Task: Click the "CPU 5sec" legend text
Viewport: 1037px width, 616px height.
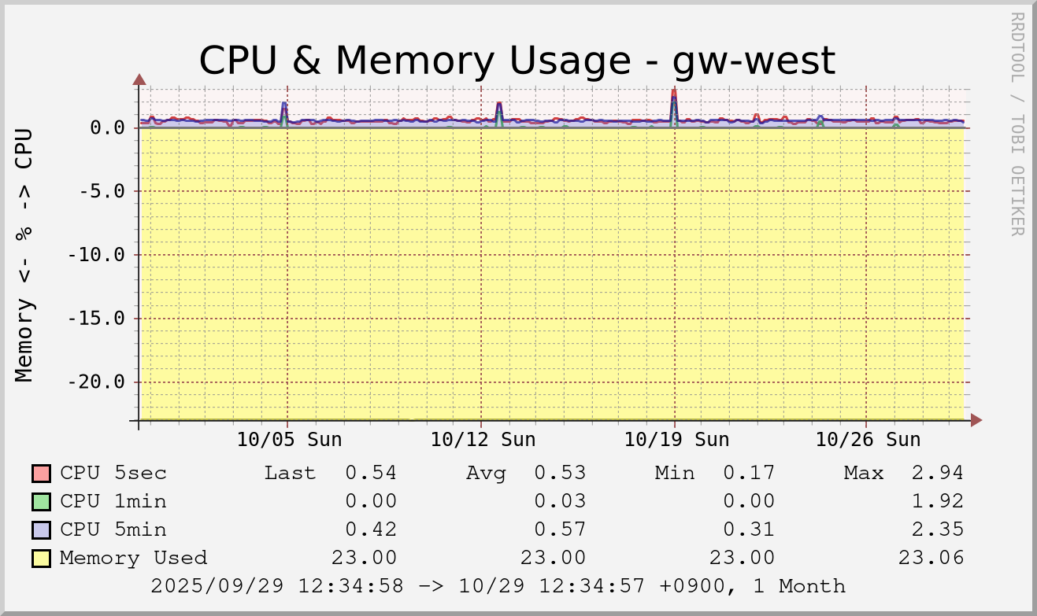Action: coord(113,474)
